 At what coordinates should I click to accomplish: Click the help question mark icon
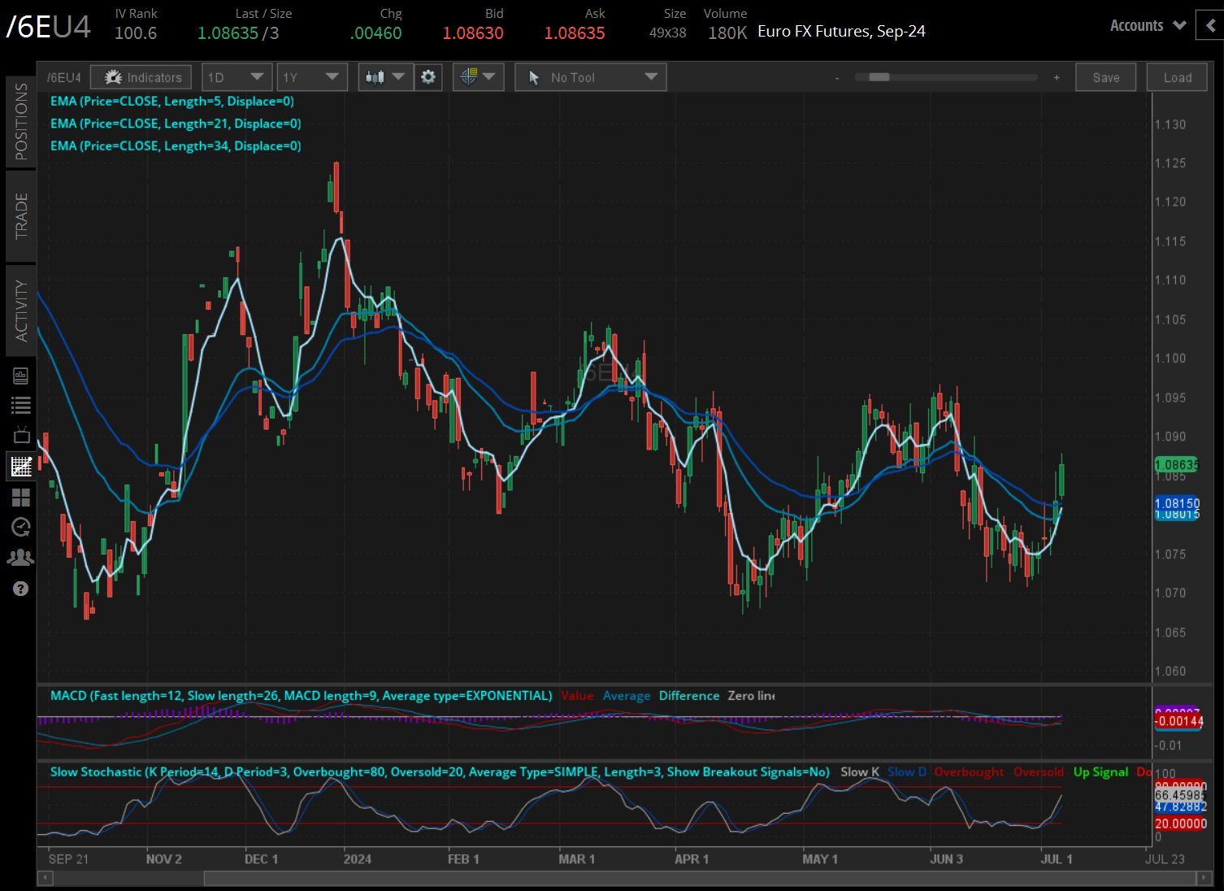[20, 589]
